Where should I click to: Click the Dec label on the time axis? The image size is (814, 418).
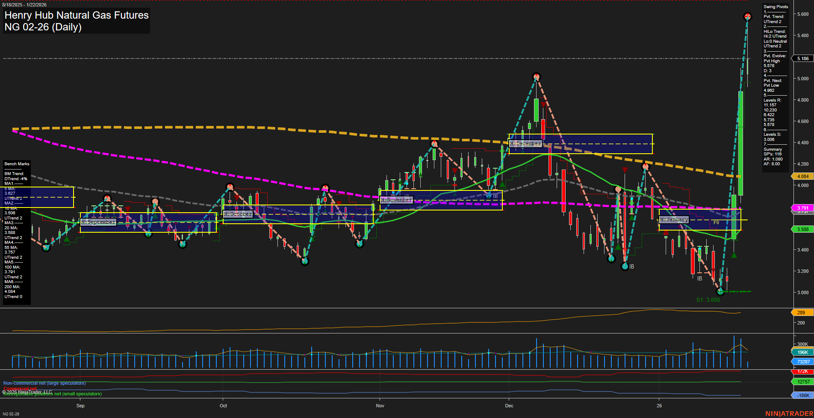click(509, 406)
